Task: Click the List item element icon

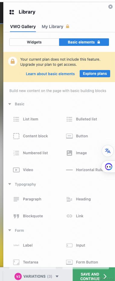Action: 16,119
